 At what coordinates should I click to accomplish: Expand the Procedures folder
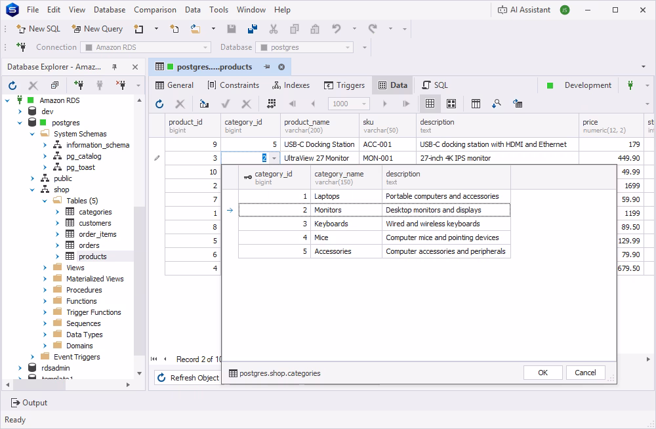pyautogui.click(x=45, y=290)
